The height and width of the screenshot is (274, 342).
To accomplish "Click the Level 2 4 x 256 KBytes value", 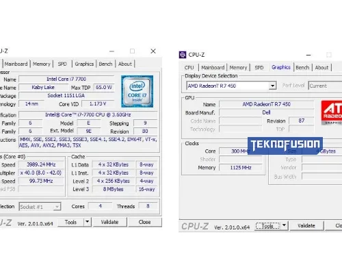I will click(x=114, y=181).
